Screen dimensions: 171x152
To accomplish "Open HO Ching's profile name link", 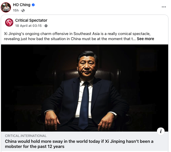I will (x=21, y=5).
